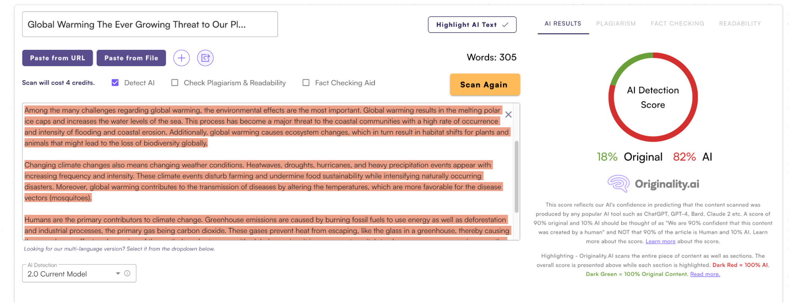Screen dimensions: 798x303
Task: Open the Fact Checking tab
Action: click(677, 24)
